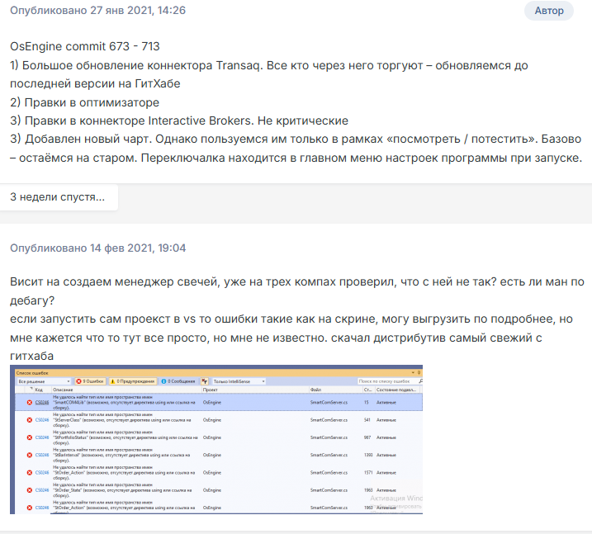This screenshot has height=534, width=592.
Task: Open the timestamp link "Опубликовано 27 янв 2021, 14:26"
Action: pos(97,10)
